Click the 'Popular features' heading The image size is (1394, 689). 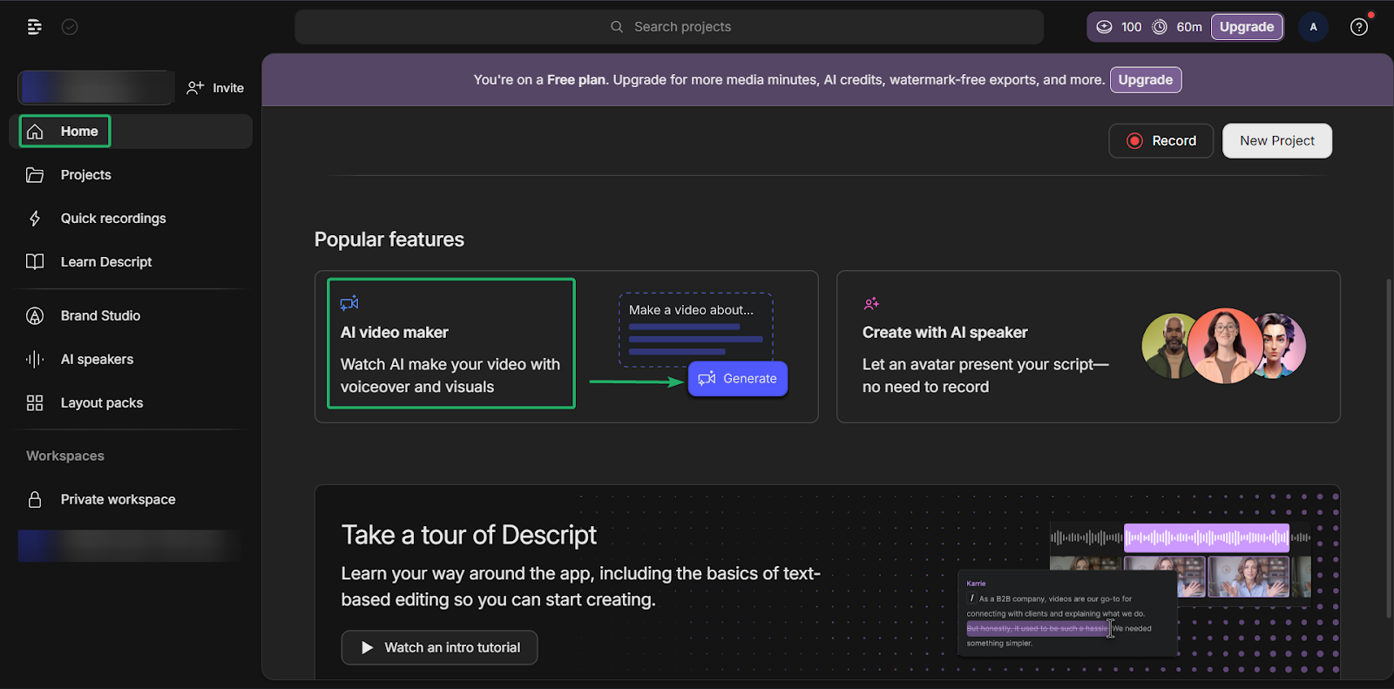click(x=389, y=240)
